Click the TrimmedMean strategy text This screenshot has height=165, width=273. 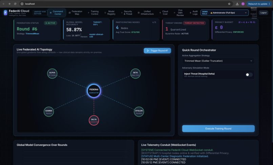click(33, 34)
